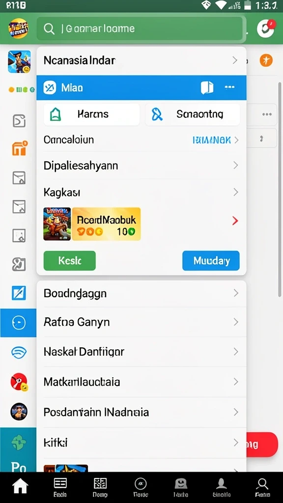Screen dimensions: 283x503
Task: Open the book icon in Miao bar
Action: [x=207, y=87]
